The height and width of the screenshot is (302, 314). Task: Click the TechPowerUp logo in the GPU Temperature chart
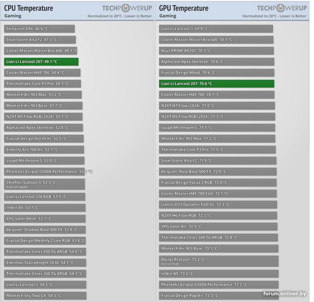click(282, 8)
